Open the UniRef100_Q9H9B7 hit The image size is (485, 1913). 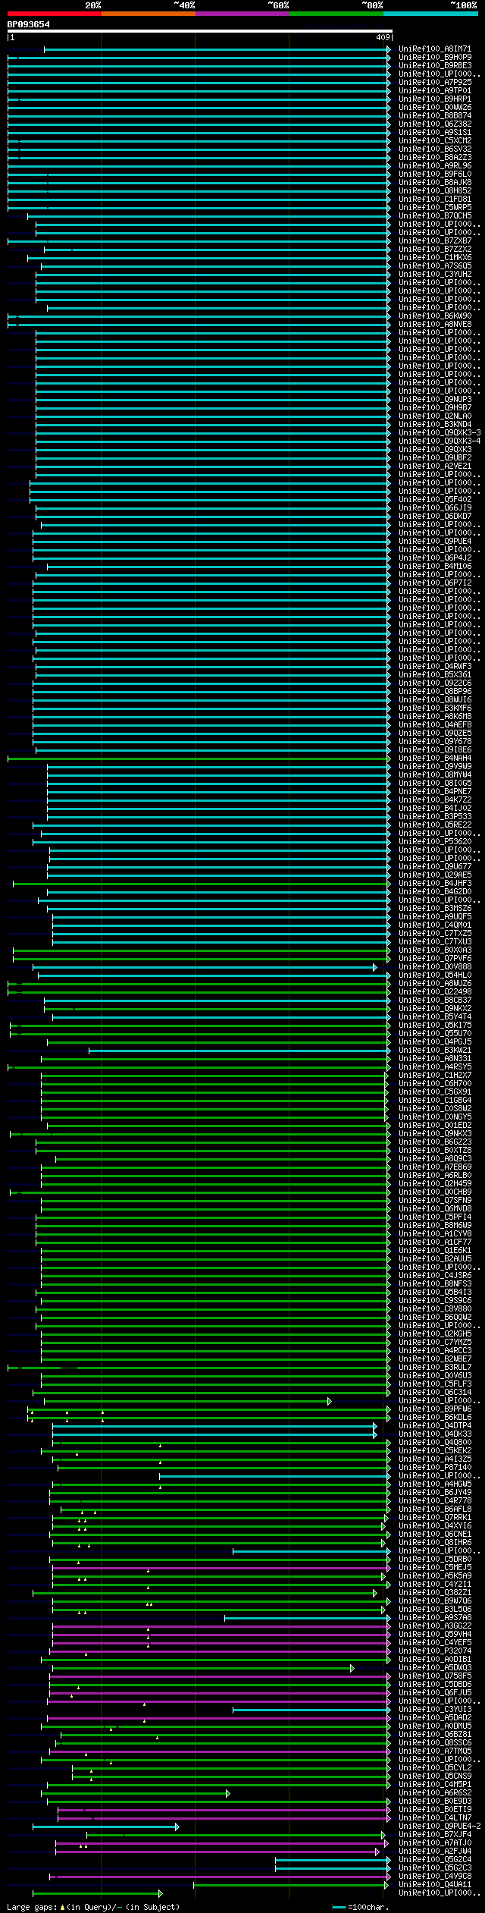pyautogui.click(x=435, y=407)
